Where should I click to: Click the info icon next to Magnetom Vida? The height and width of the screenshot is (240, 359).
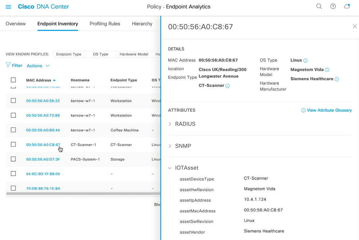tap(327, 70)
